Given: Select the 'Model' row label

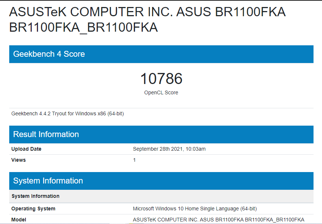Looking at the screenshot, I should coord(19,220).
